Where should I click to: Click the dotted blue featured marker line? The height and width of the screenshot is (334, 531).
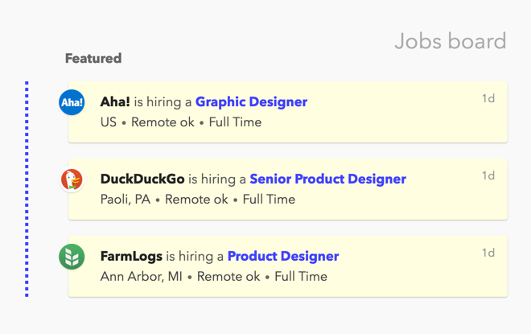pyautogui.click(x=27, y=189)
